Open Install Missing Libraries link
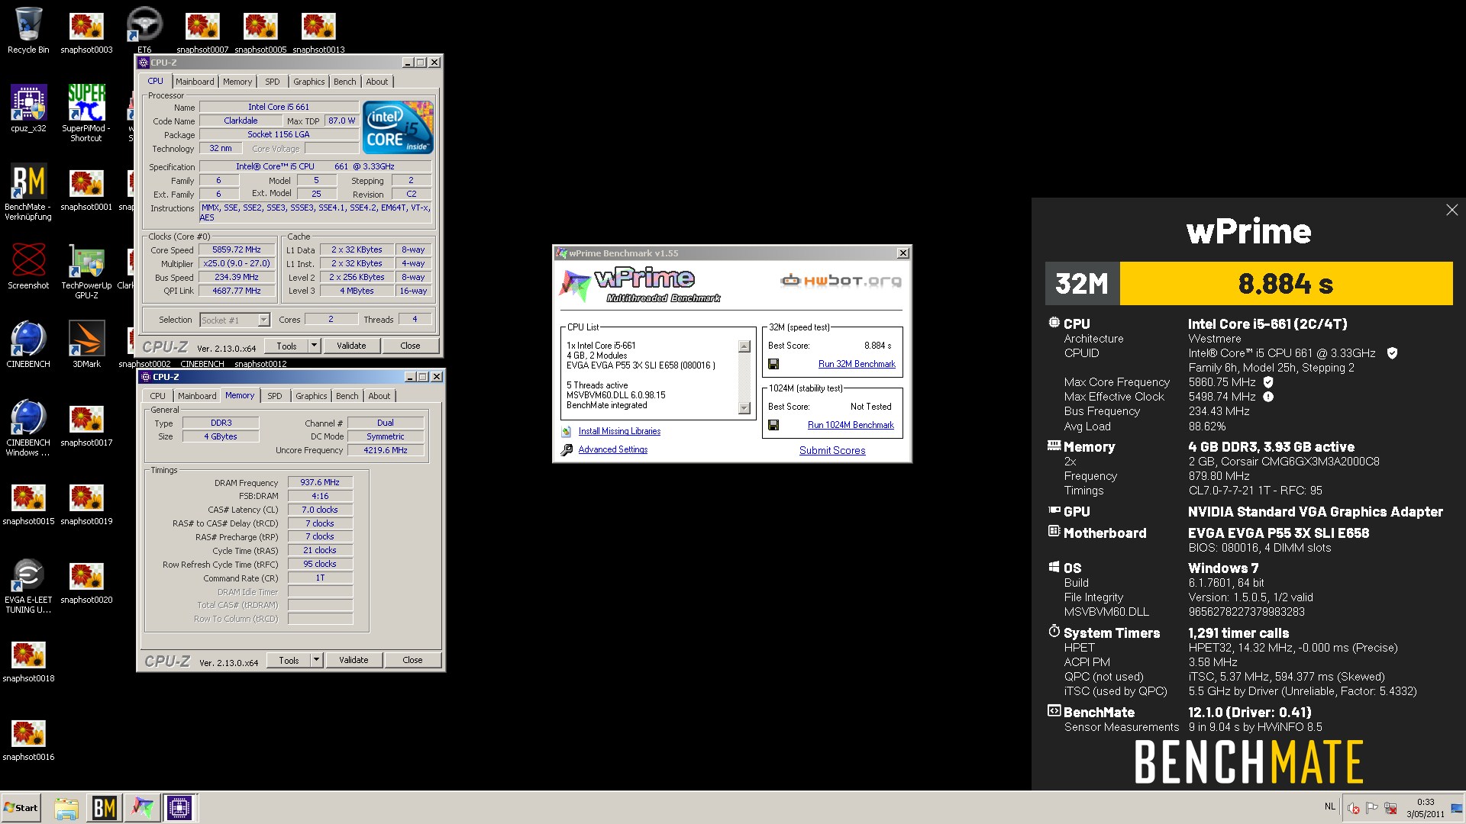Viewport: 1466px width, 824px height. coord(619,431)
